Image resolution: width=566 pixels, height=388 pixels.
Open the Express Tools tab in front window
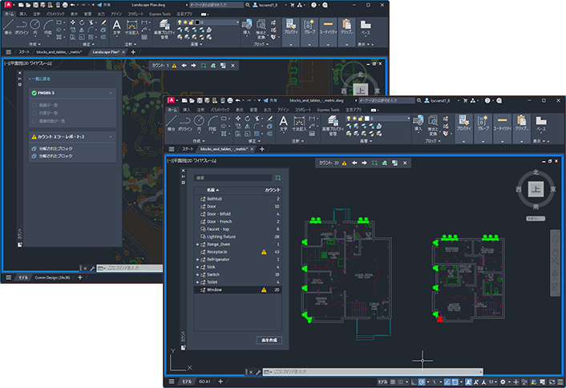[328, 110]
